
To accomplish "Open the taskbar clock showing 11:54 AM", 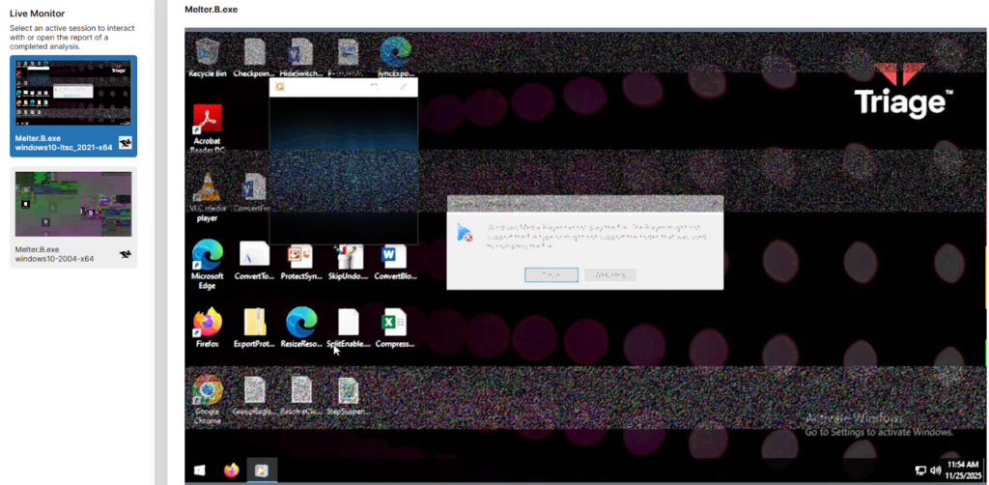I will tap(963, 471).
